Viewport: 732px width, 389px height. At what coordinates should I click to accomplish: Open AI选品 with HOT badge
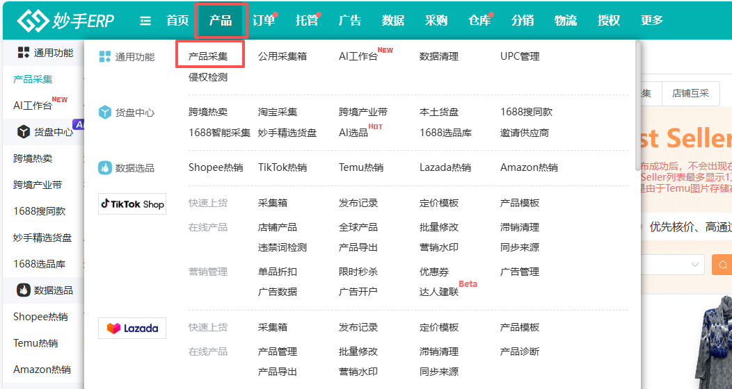pos(353,133)
